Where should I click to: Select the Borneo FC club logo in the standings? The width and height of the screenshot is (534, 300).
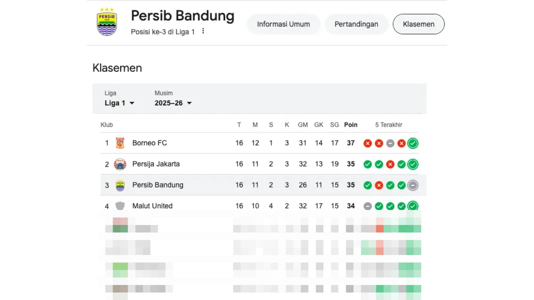coord(120,143)
